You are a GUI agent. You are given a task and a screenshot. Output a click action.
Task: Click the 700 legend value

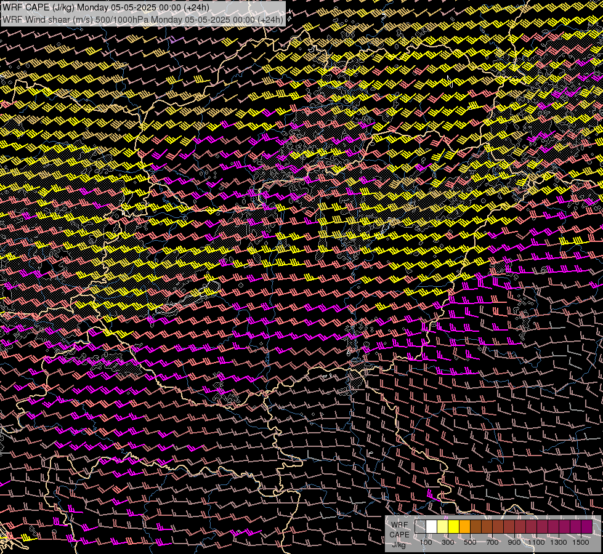[x=492, y=542]
